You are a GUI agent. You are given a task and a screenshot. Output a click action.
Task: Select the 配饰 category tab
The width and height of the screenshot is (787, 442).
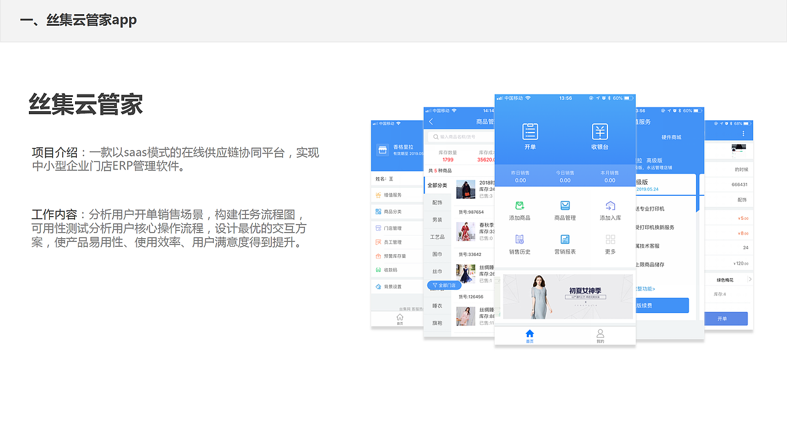click(x=437, y=203)
